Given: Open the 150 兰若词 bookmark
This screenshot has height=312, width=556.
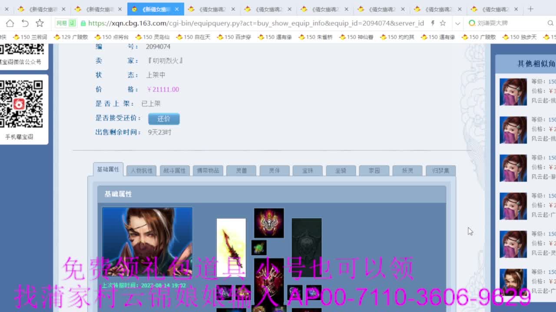Looking at the screenshot, I should coord(30,37).
